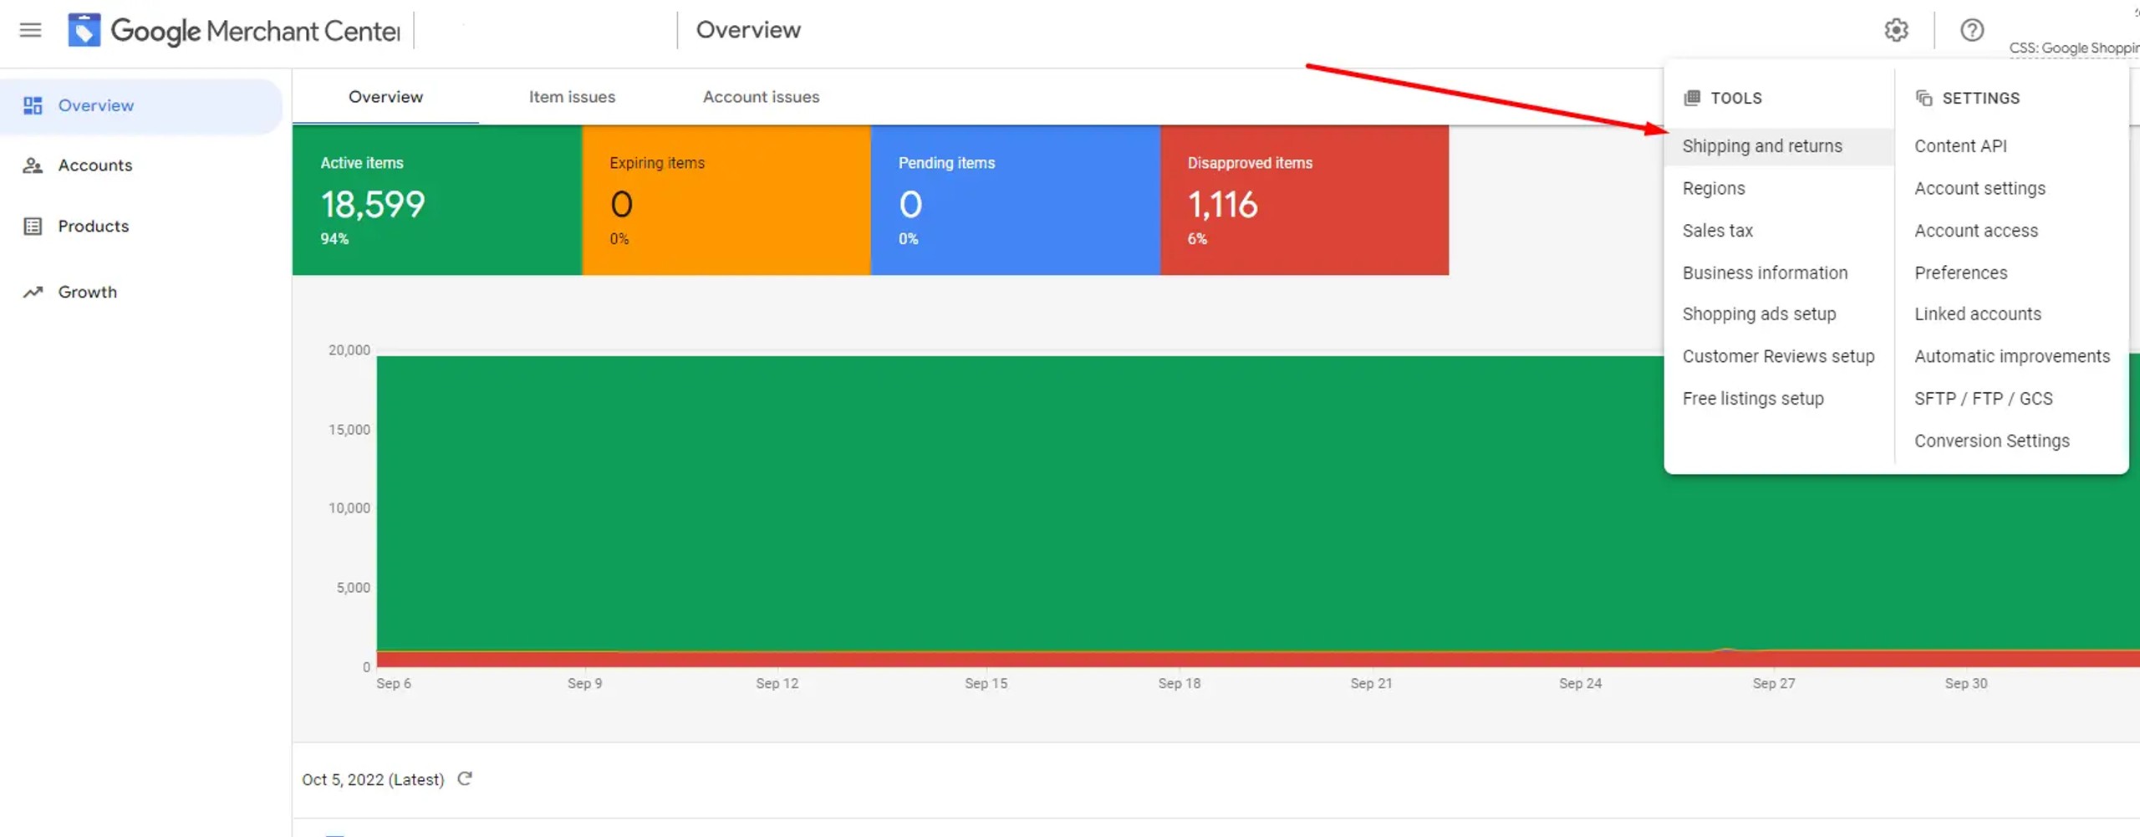Open Linked accounts settings

click(x=1977, y=314)
